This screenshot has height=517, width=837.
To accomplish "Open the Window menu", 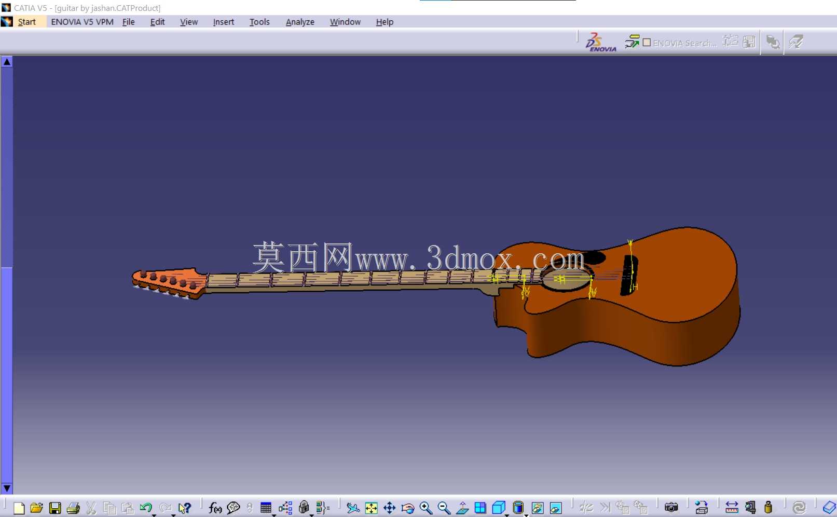I will point(345,22).
